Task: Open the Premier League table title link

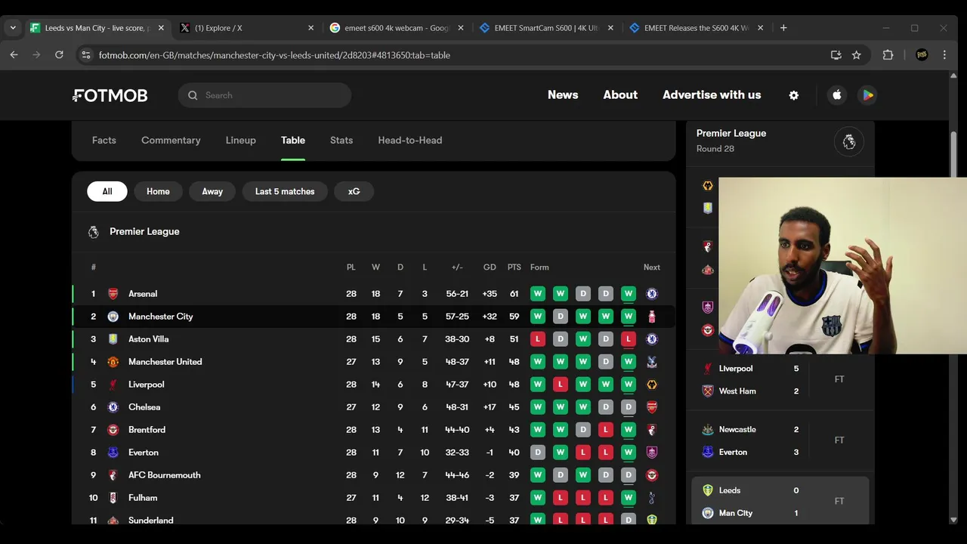Action: coord(144,232)
